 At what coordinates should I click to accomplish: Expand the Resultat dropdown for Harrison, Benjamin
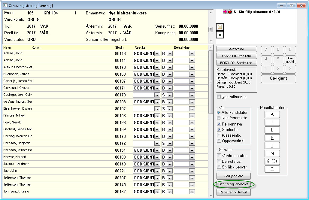[x=157, y=144]
